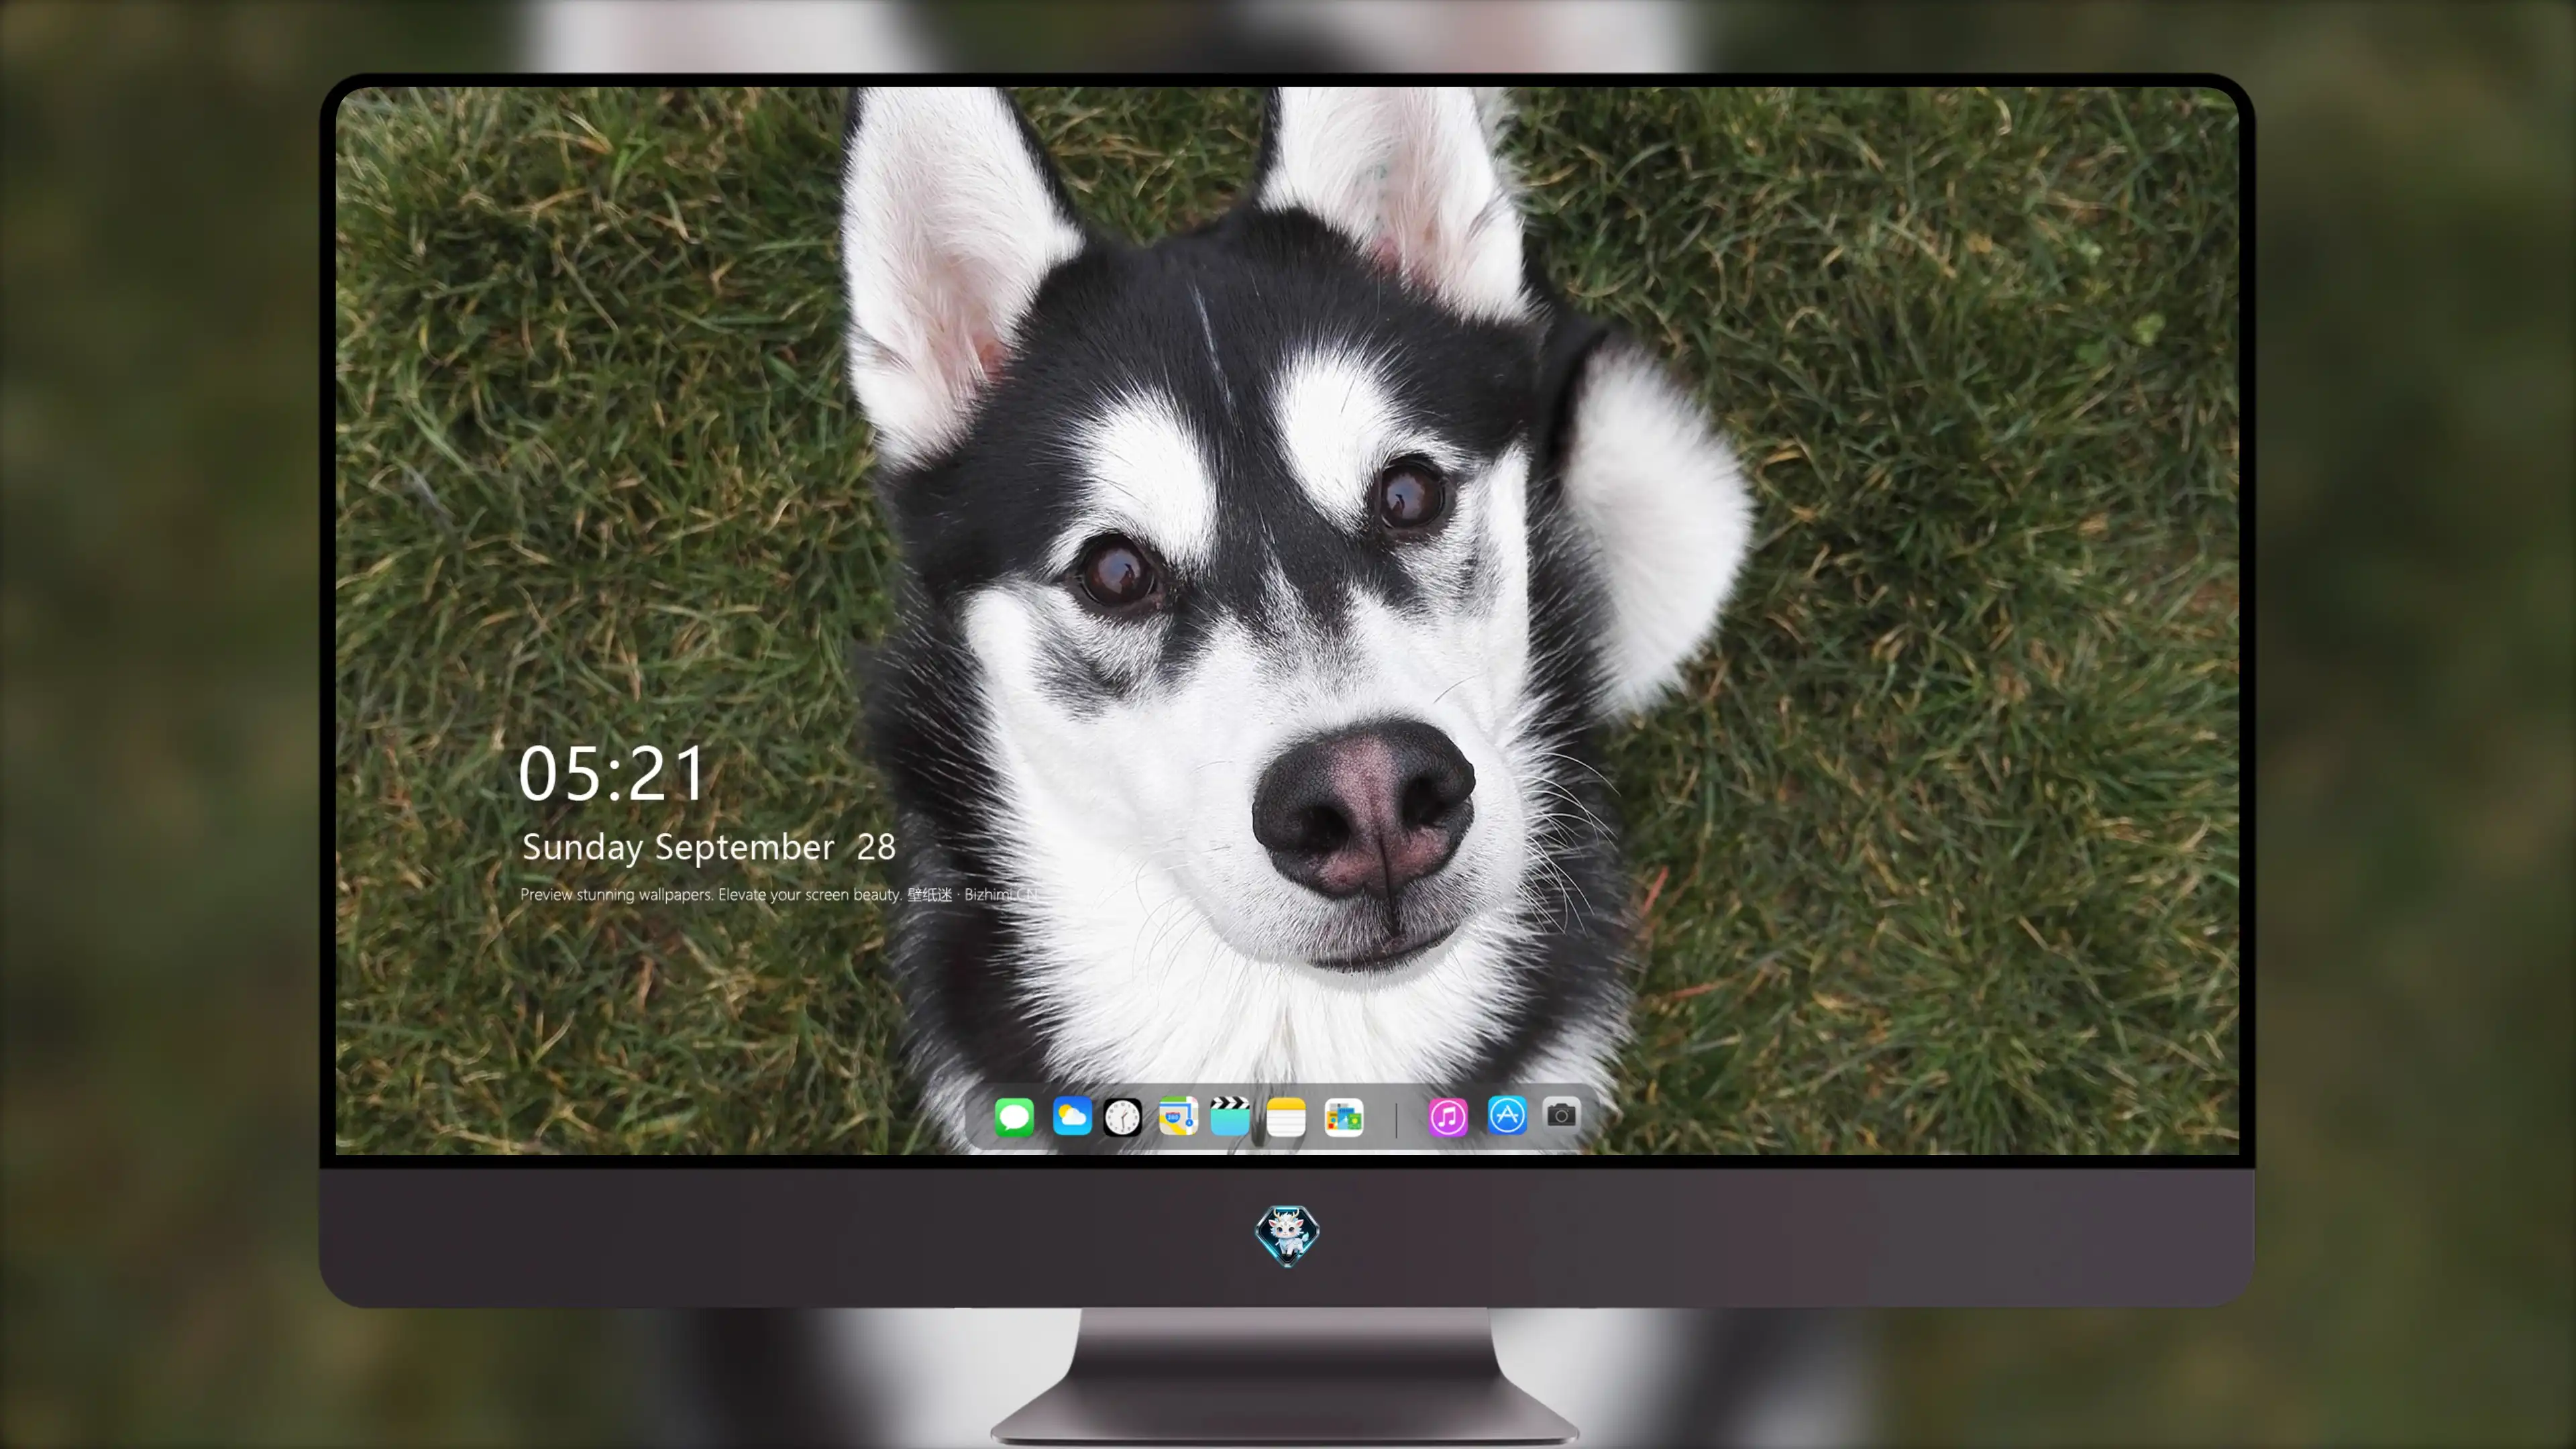
Task: Click the dragon mascot logo on monitor chin
Action: pyautogui.click(x=1287, y=1235)
